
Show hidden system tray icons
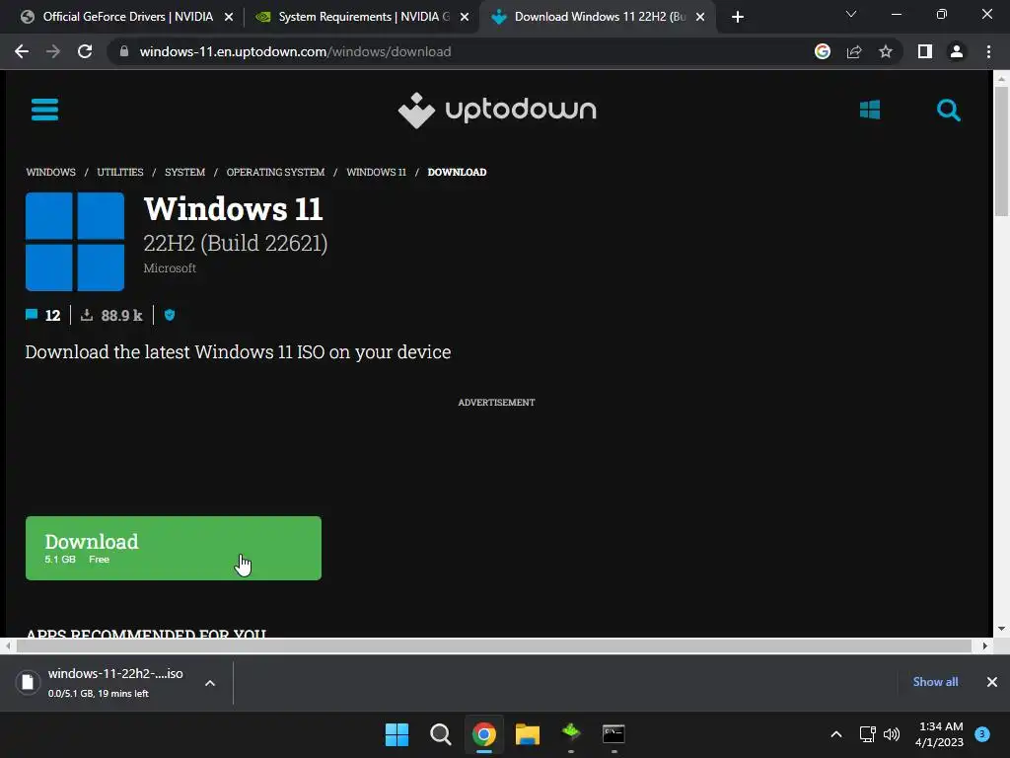coord(836,734)
